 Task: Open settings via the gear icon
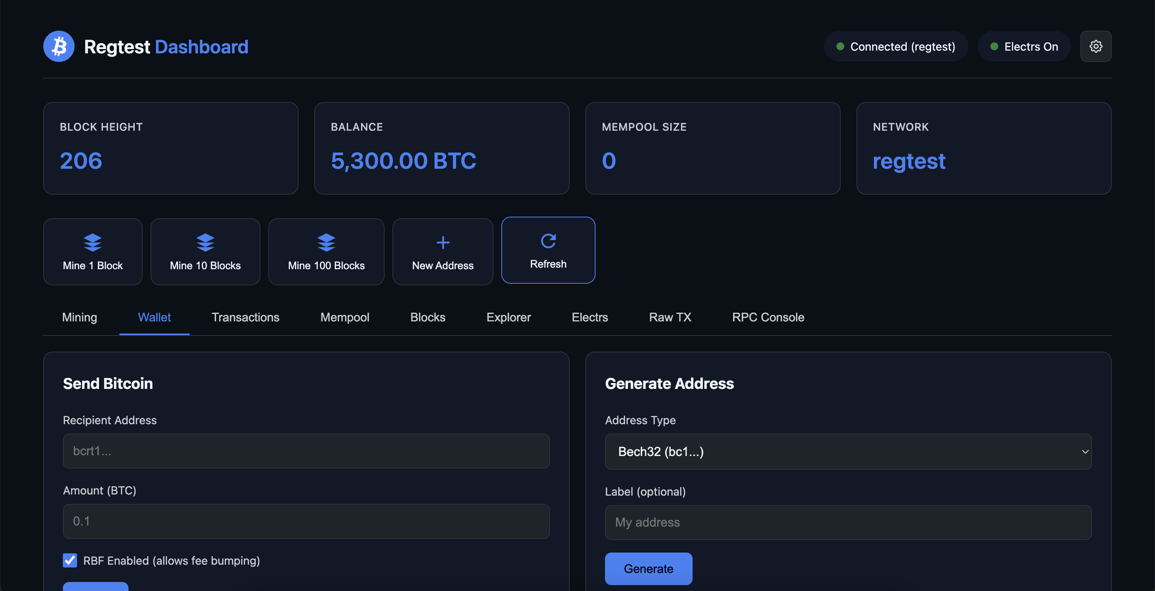(x=1095, y=47)
